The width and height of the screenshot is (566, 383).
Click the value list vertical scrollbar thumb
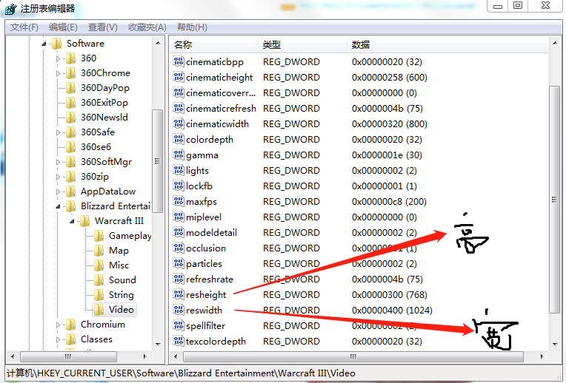tap(554, 200)
